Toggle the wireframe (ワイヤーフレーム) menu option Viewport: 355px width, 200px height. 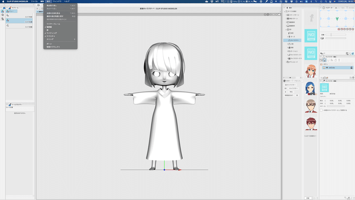[60, 24]
